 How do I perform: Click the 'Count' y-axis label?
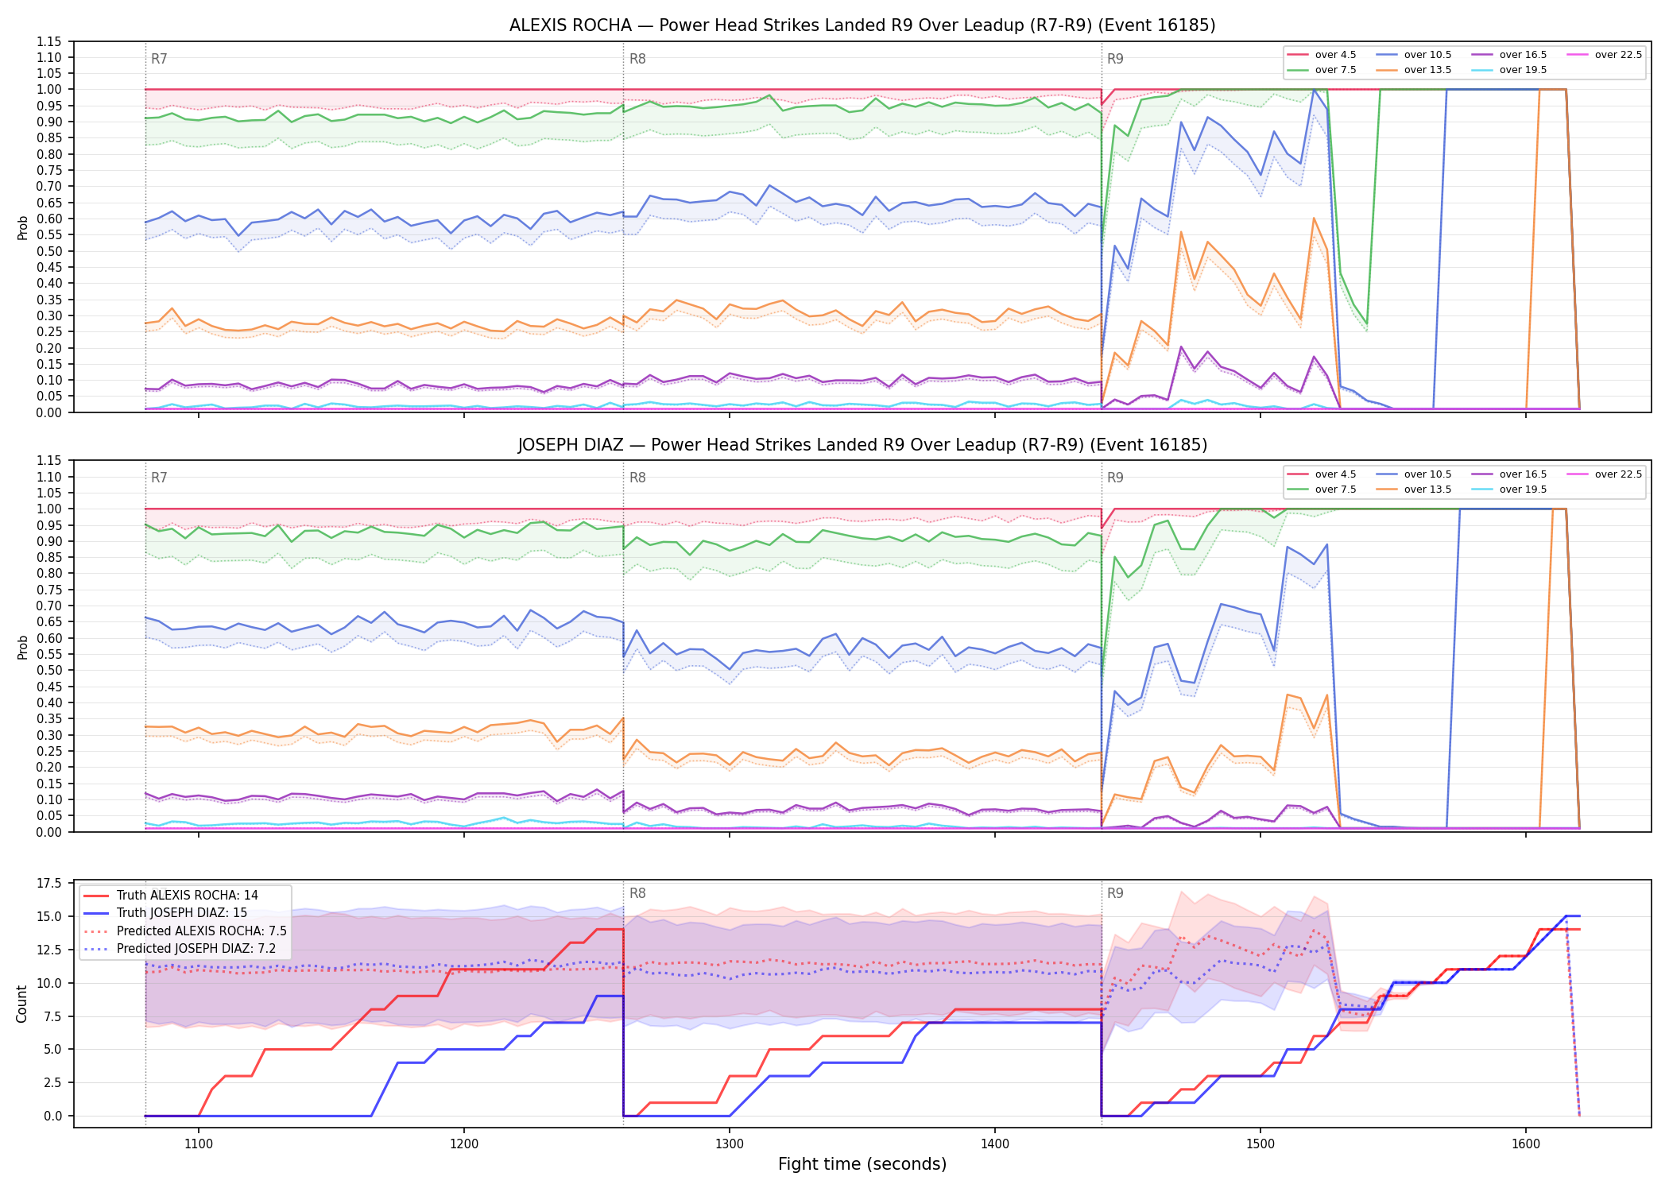coord(21,1004)
